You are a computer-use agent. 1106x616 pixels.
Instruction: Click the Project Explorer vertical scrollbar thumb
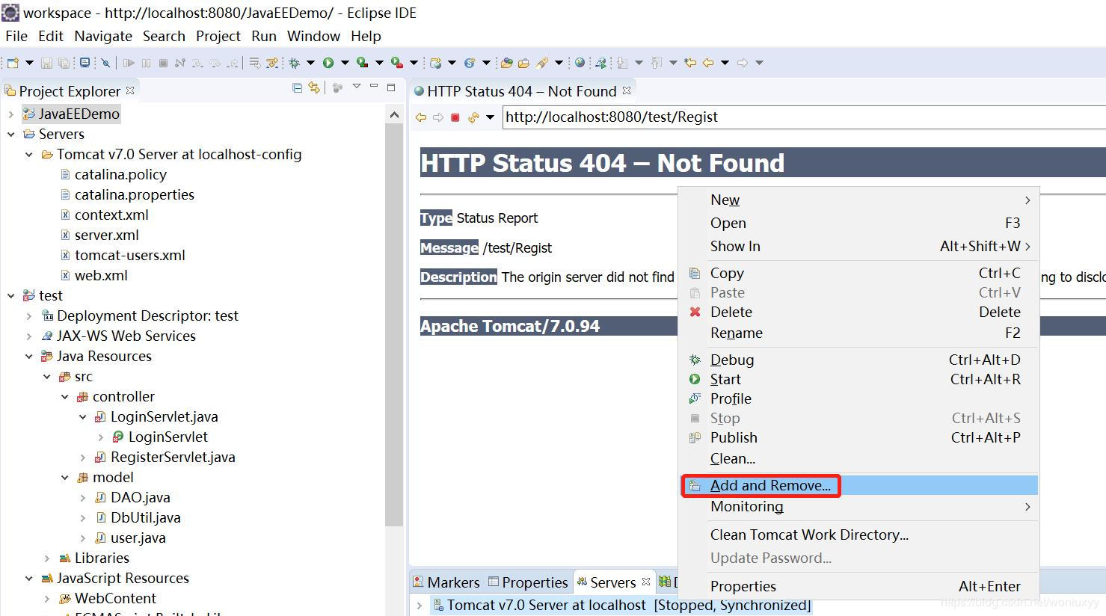pos(394,325)
